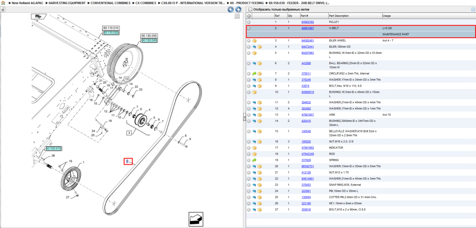The width and height of the screenshot is (476, 228).
Task: Click blue arrow icon in SNAP RING row
Action: [254, 185]
